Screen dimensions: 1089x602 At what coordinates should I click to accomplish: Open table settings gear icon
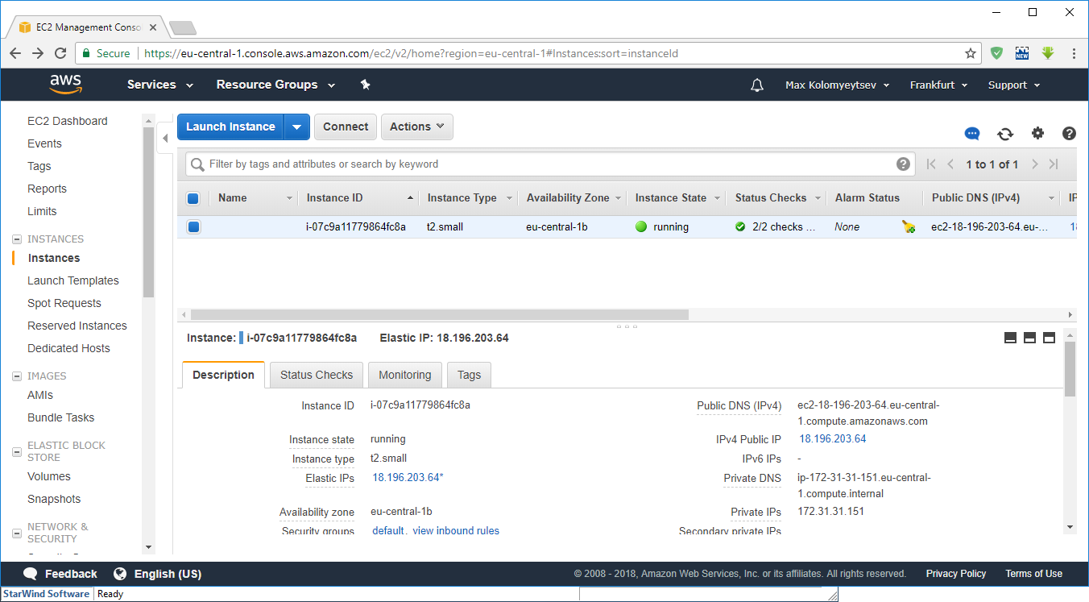point(1037,133)
